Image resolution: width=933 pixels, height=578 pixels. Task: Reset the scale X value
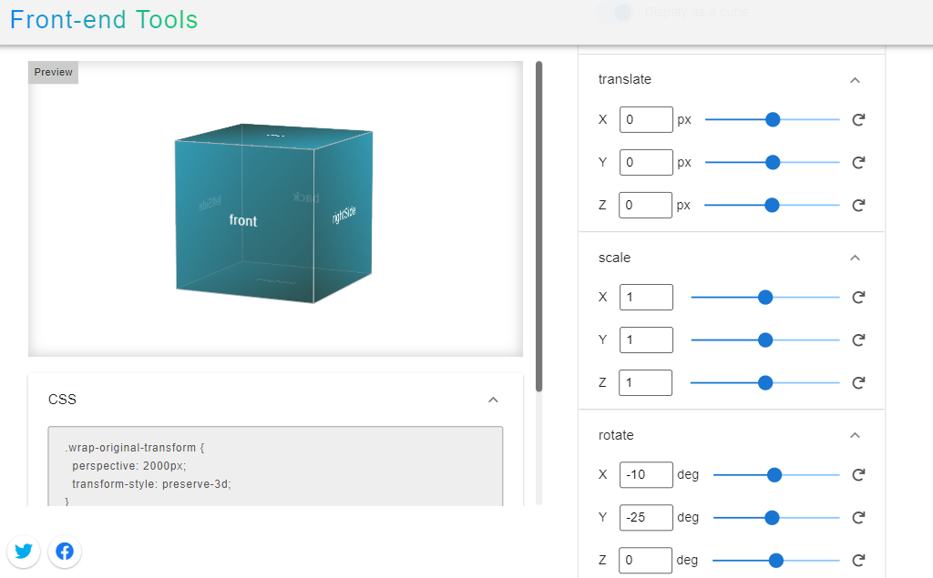857,298
